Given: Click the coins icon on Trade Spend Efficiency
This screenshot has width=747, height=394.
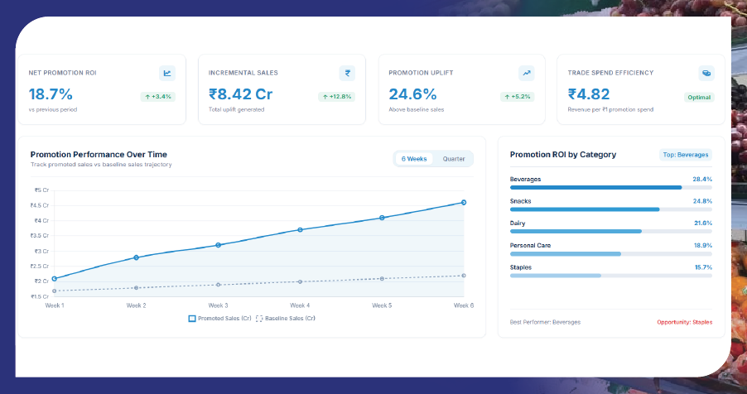Looking at the screenshot, I should 706,73.
